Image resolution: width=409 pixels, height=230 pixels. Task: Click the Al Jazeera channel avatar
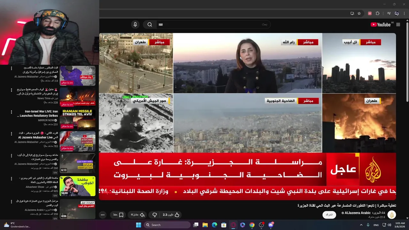click(392, 215)
